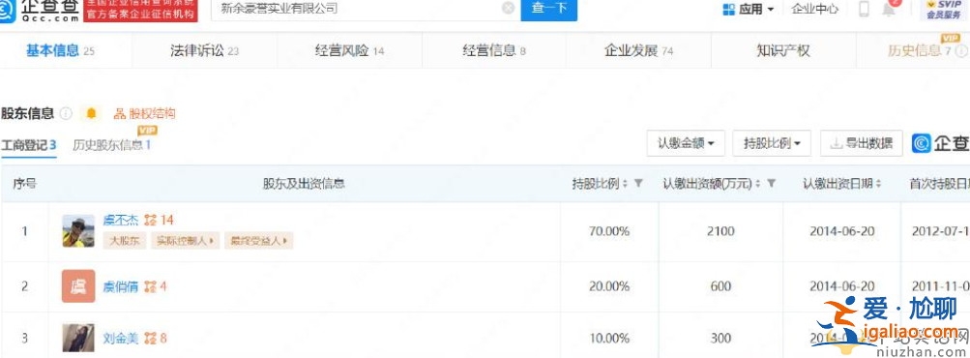
Task: Open the 应用 dropdown menu
Action: tap(749, 10)
